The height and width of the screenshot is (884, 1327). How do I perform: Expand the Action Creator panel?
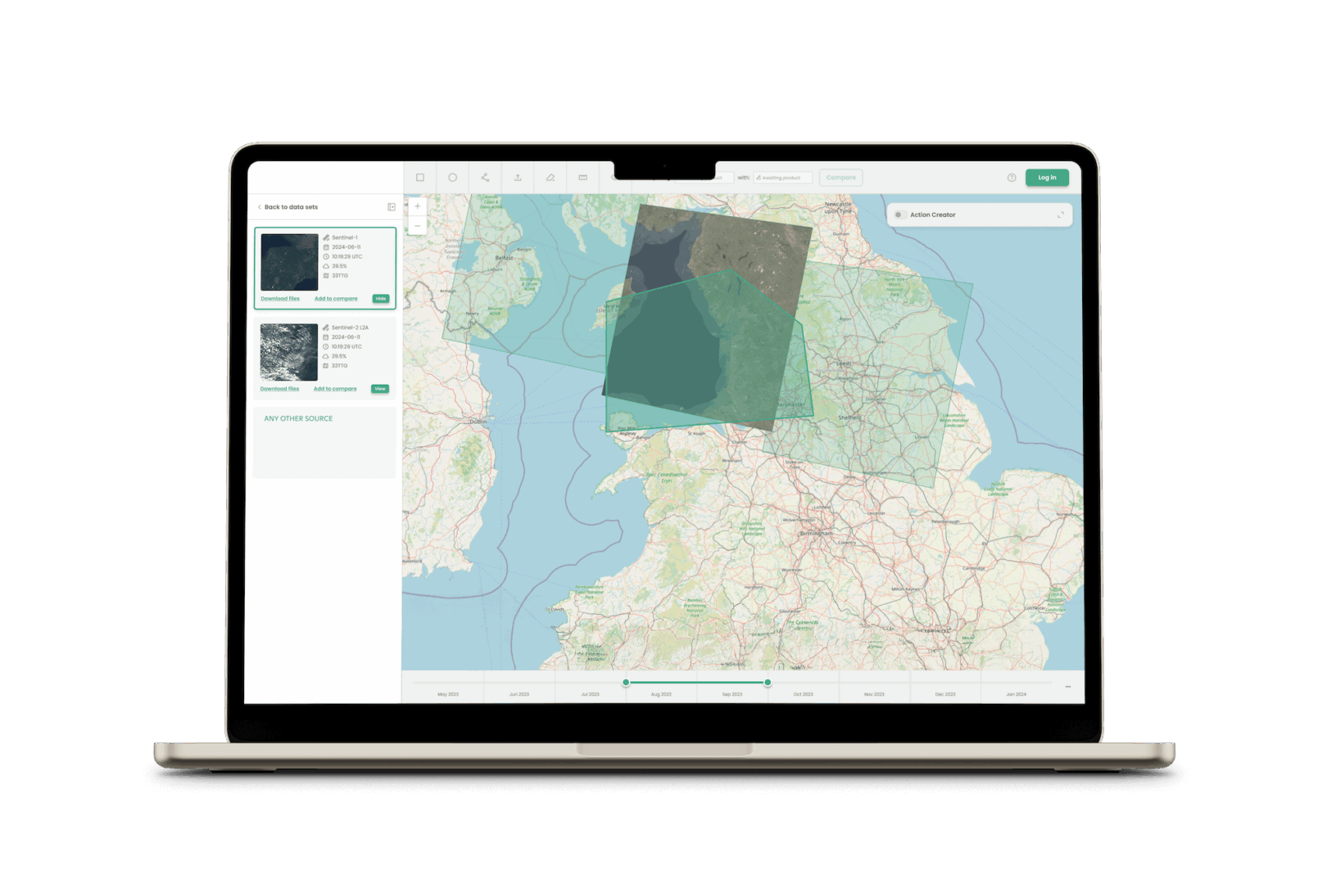[1061, 215]
